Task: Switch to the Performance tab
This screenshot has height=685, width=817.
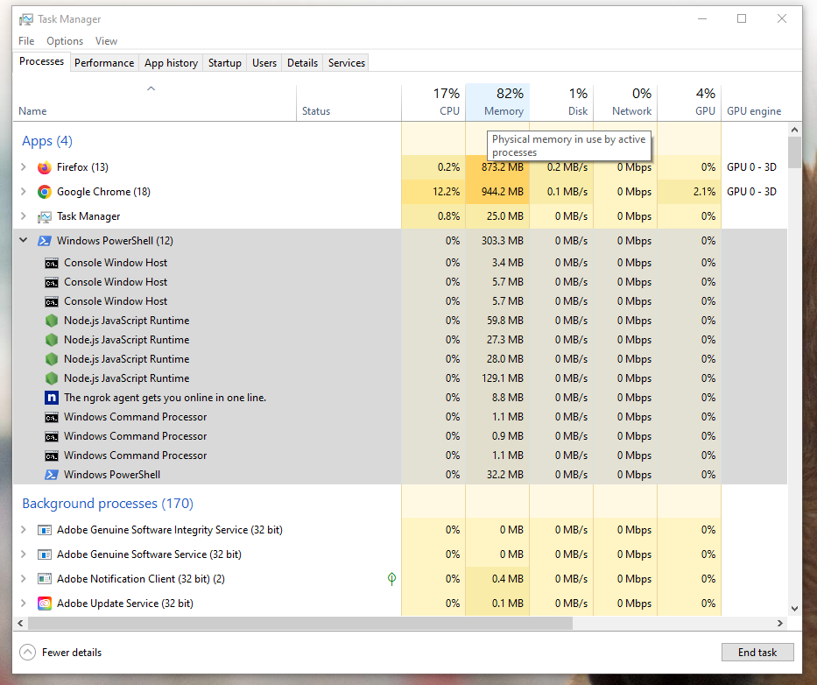Action: 104,62
